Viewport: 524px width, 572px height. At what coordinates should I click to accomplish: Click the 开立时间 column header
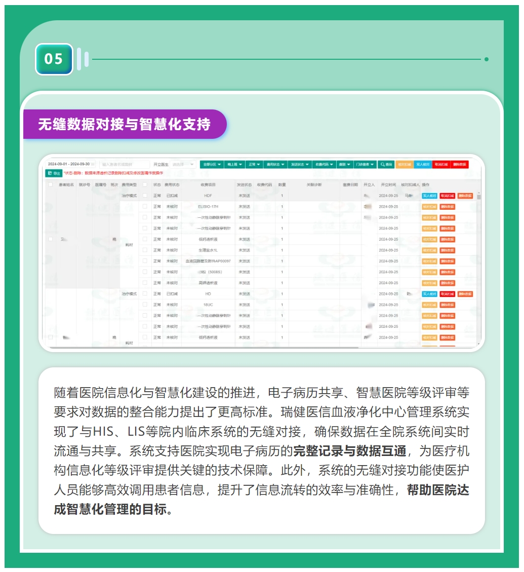tap(388, 185)
